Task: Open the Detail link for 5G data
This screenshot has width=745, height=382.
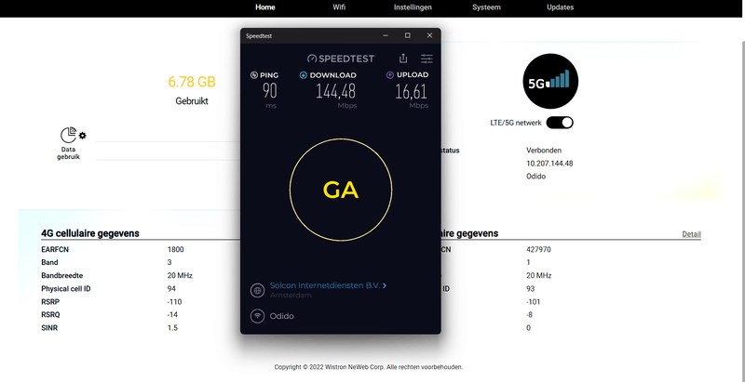Action: tap(691, 234)
